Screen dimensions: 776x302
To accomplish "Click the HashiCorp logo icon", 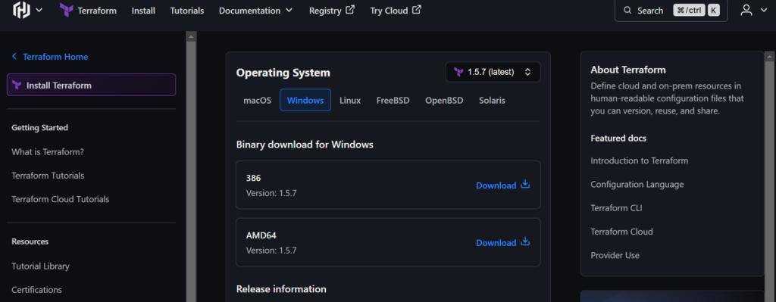I will pos(22,10).
